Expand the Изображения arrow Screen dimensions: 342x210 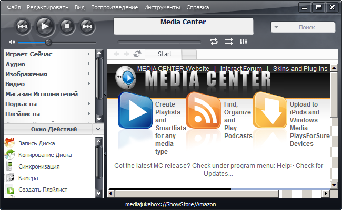pyautogui.click(x=89, y=74)
